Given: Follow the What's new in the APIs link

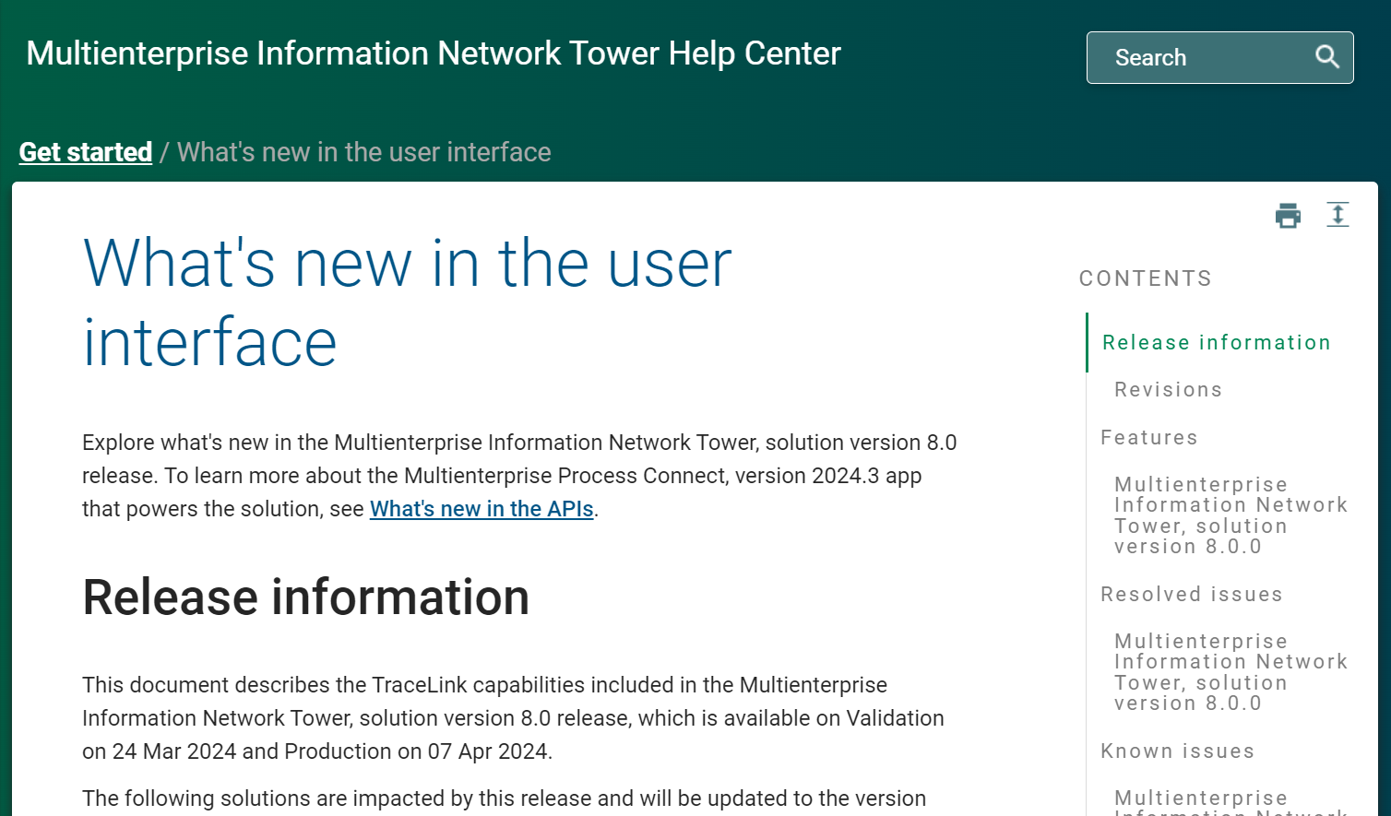Looking at the screenshot, I should (481, 509).
